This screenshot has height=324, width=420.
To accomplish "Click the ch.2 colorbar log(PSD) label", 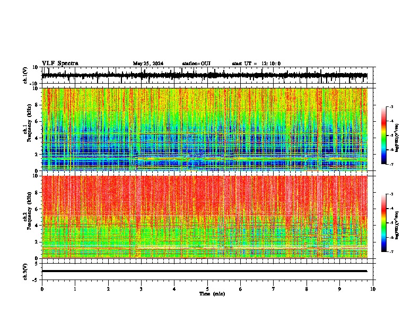I will (397, 225).
